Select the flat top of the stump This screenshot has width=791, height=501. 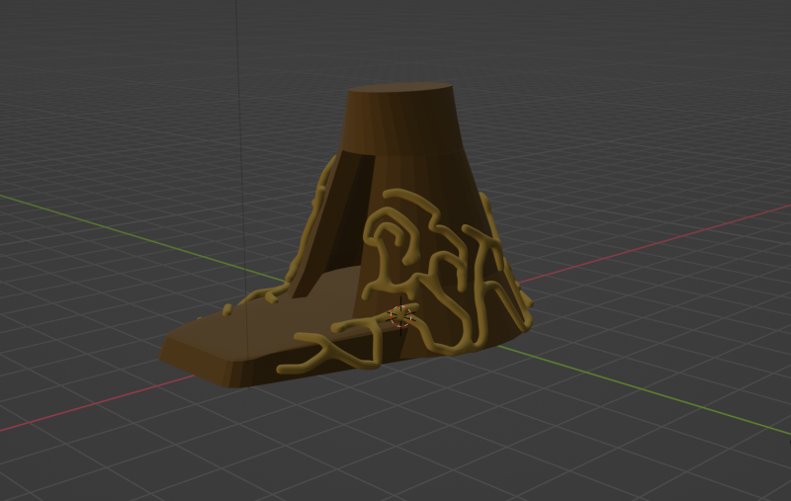[400, 88]
